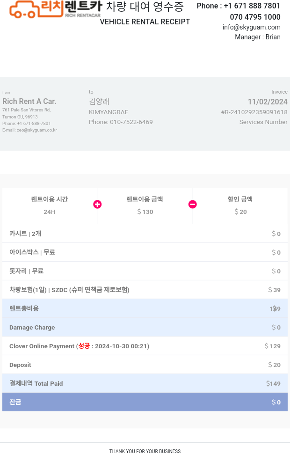Screen dimensions: 290x455
Task: Select the 할인 금액 $20 cell
Action: (240, 205)
